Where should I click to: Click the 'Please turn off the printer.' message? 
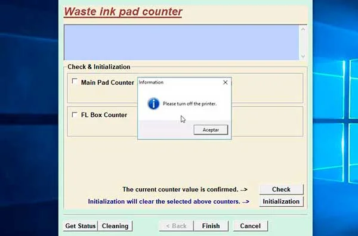coord(190,104)
